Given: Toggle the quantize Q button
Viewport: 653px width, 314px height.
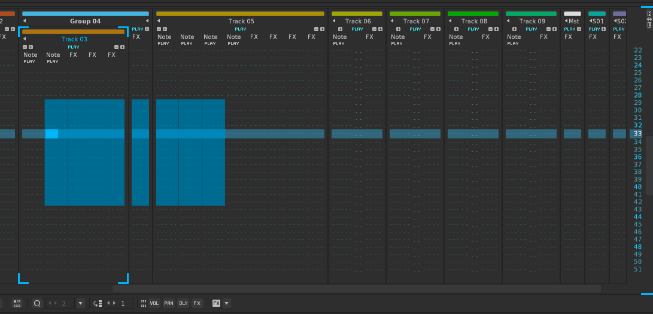Looking at the screenshot, I should coord(37,303).
